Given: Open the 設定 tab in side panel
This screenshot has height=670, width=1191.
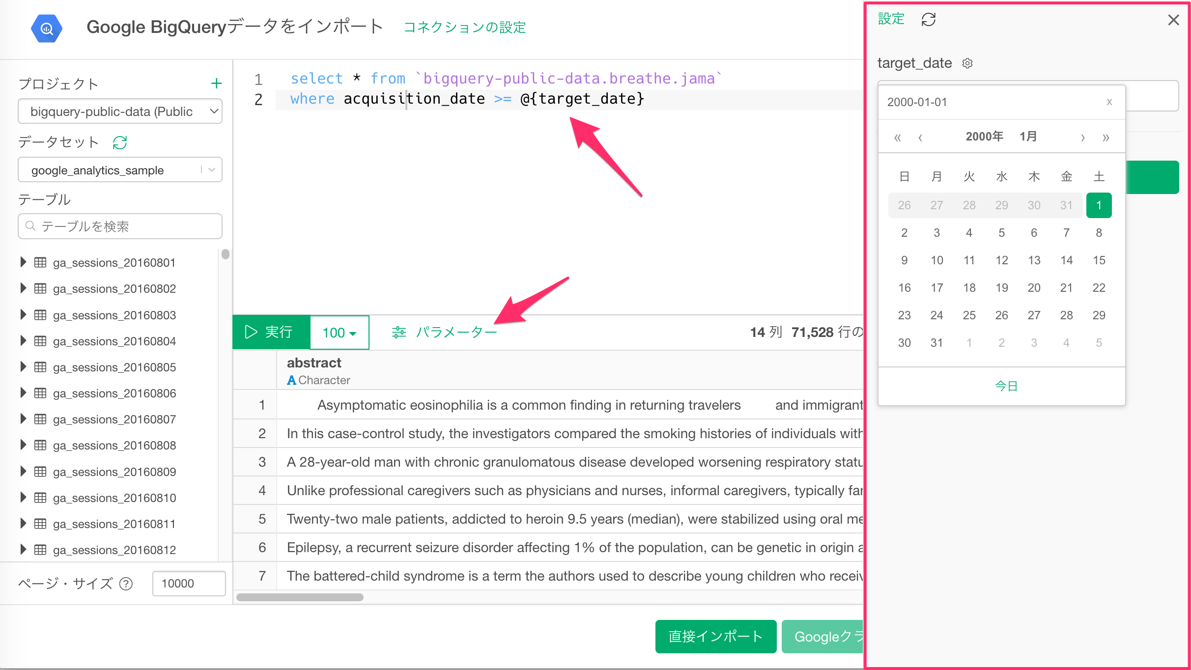Looking at the screenshot, I should [891, 19].
